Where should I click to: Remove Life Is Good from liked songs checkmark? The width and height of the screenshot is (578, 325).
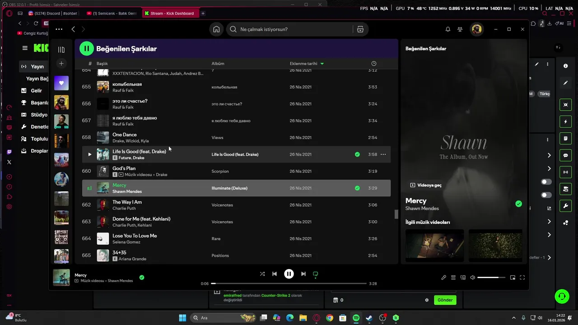[357, 154]
